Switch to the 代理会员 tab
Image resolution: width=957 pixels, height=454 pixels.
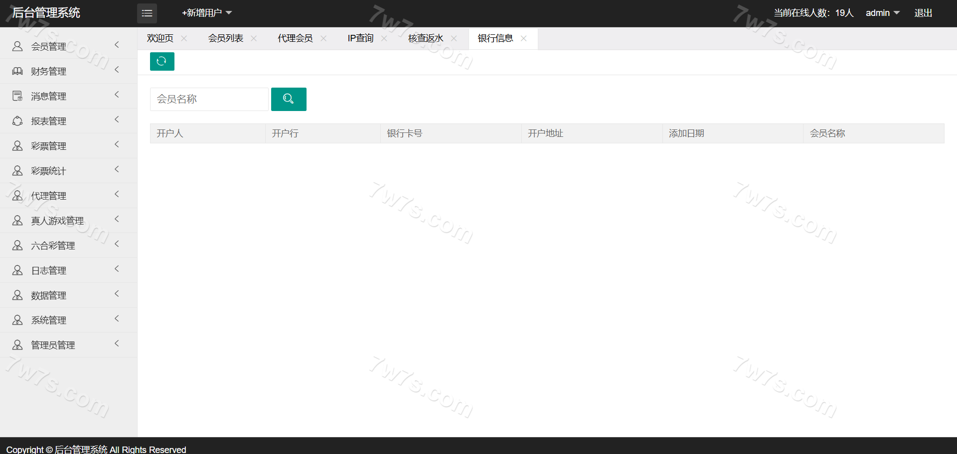[x=295, y=38]
